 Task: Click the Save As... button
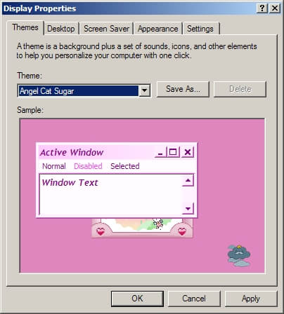[183, 89]
